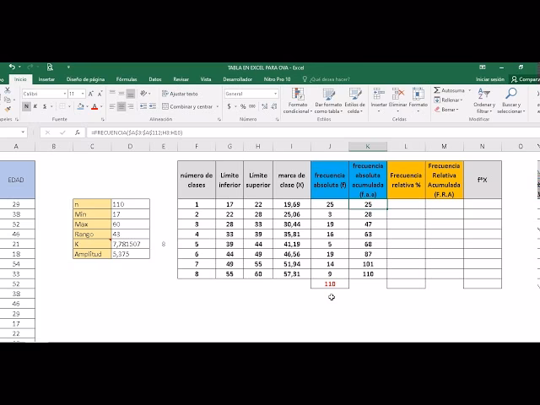Select the red total cell 110

330,283
